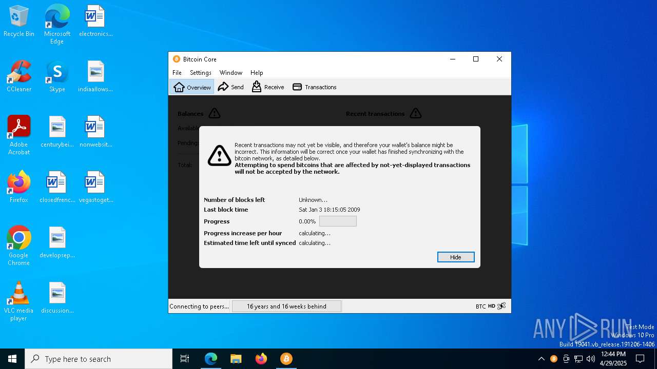
Task: Select the centurybei image file on desktop
Action: pyautogui.click(x=57, y=132)
